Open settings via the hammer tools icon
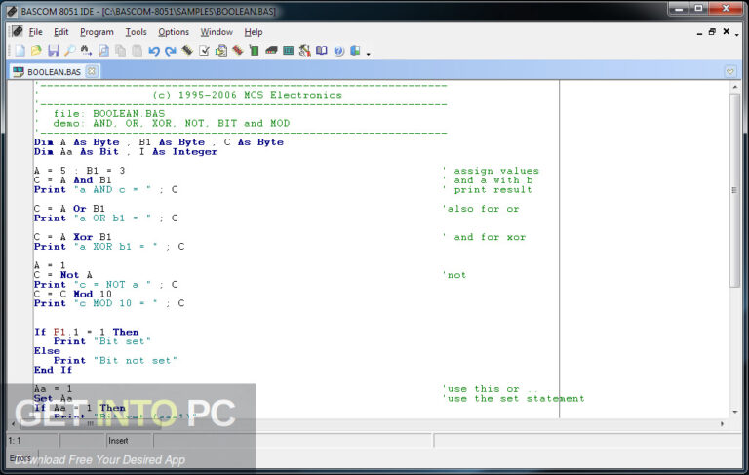749x475 pixels. 304,50
